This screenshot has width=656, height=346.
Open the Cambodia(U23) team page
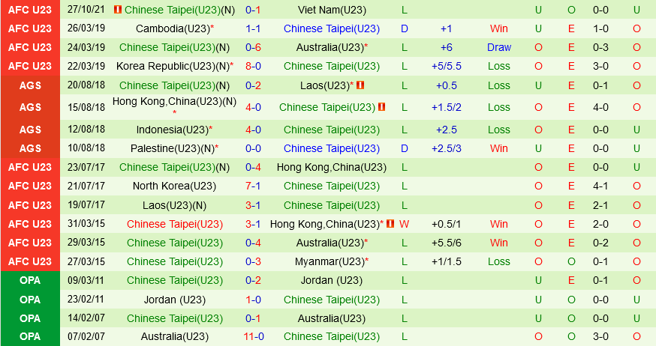point(172,28)
